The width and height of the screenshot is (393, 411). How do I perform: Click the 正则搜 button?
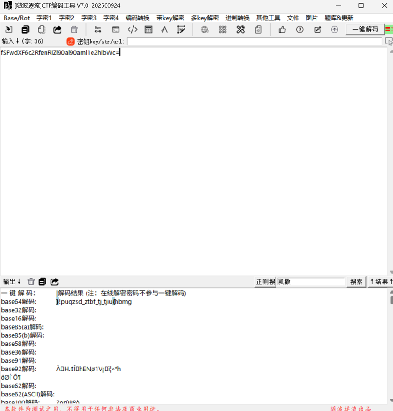[265, 282]
